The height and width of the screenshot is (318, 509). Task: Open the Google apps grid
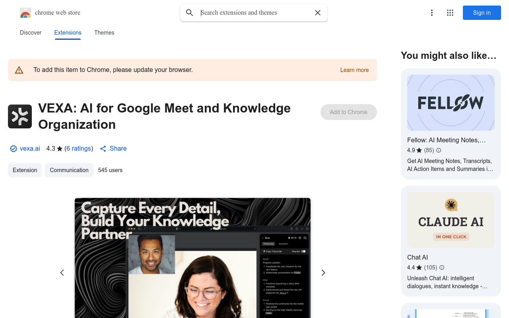point(450,13)
